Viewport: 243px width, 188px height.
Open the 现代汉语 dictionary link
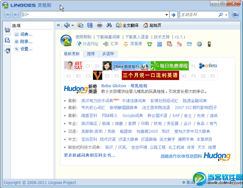click(x=108, y=140)
